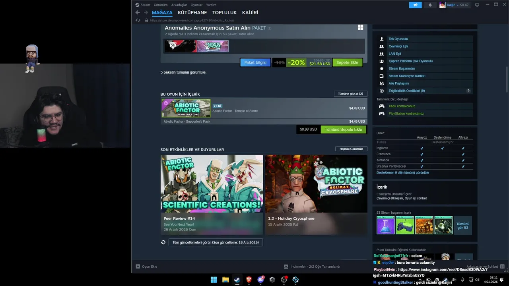Add Anomalies Anonymous bundle with Sepete Ekle

(x=347, y=62)
